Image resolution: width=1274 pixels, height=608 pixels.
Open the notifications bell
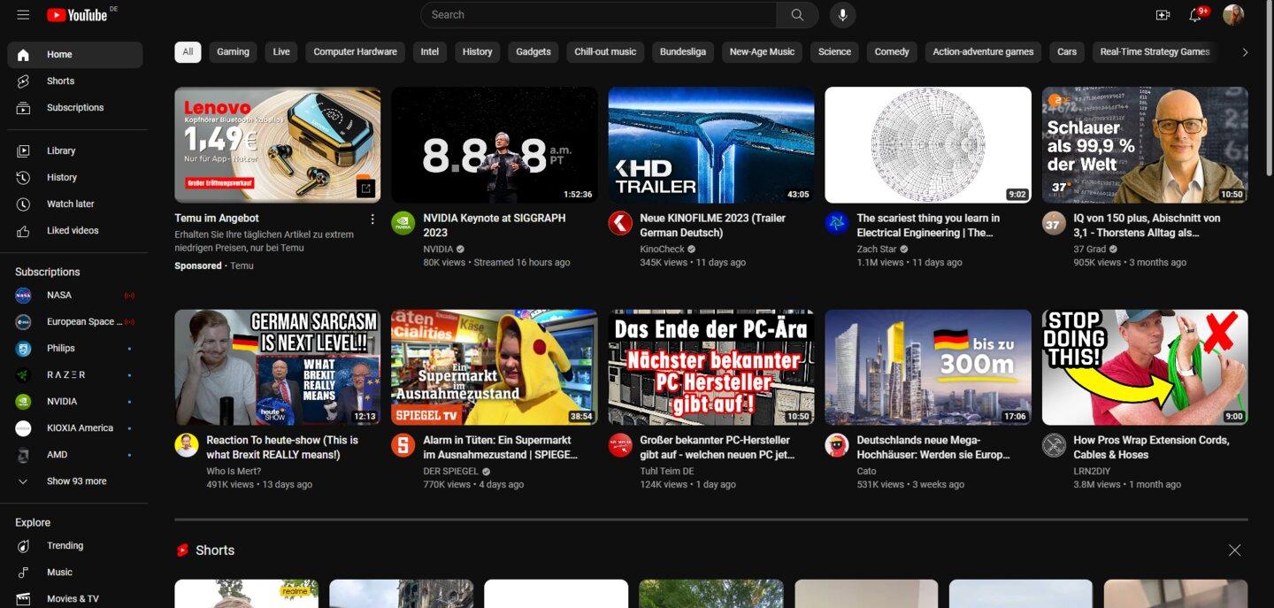1195,15
